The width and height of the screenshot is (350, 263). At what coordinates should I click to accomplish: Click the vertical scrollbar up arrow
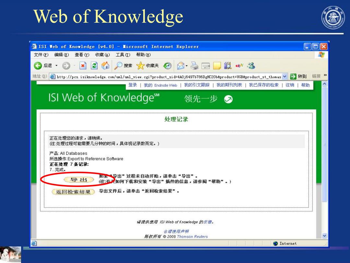(324, 84)
